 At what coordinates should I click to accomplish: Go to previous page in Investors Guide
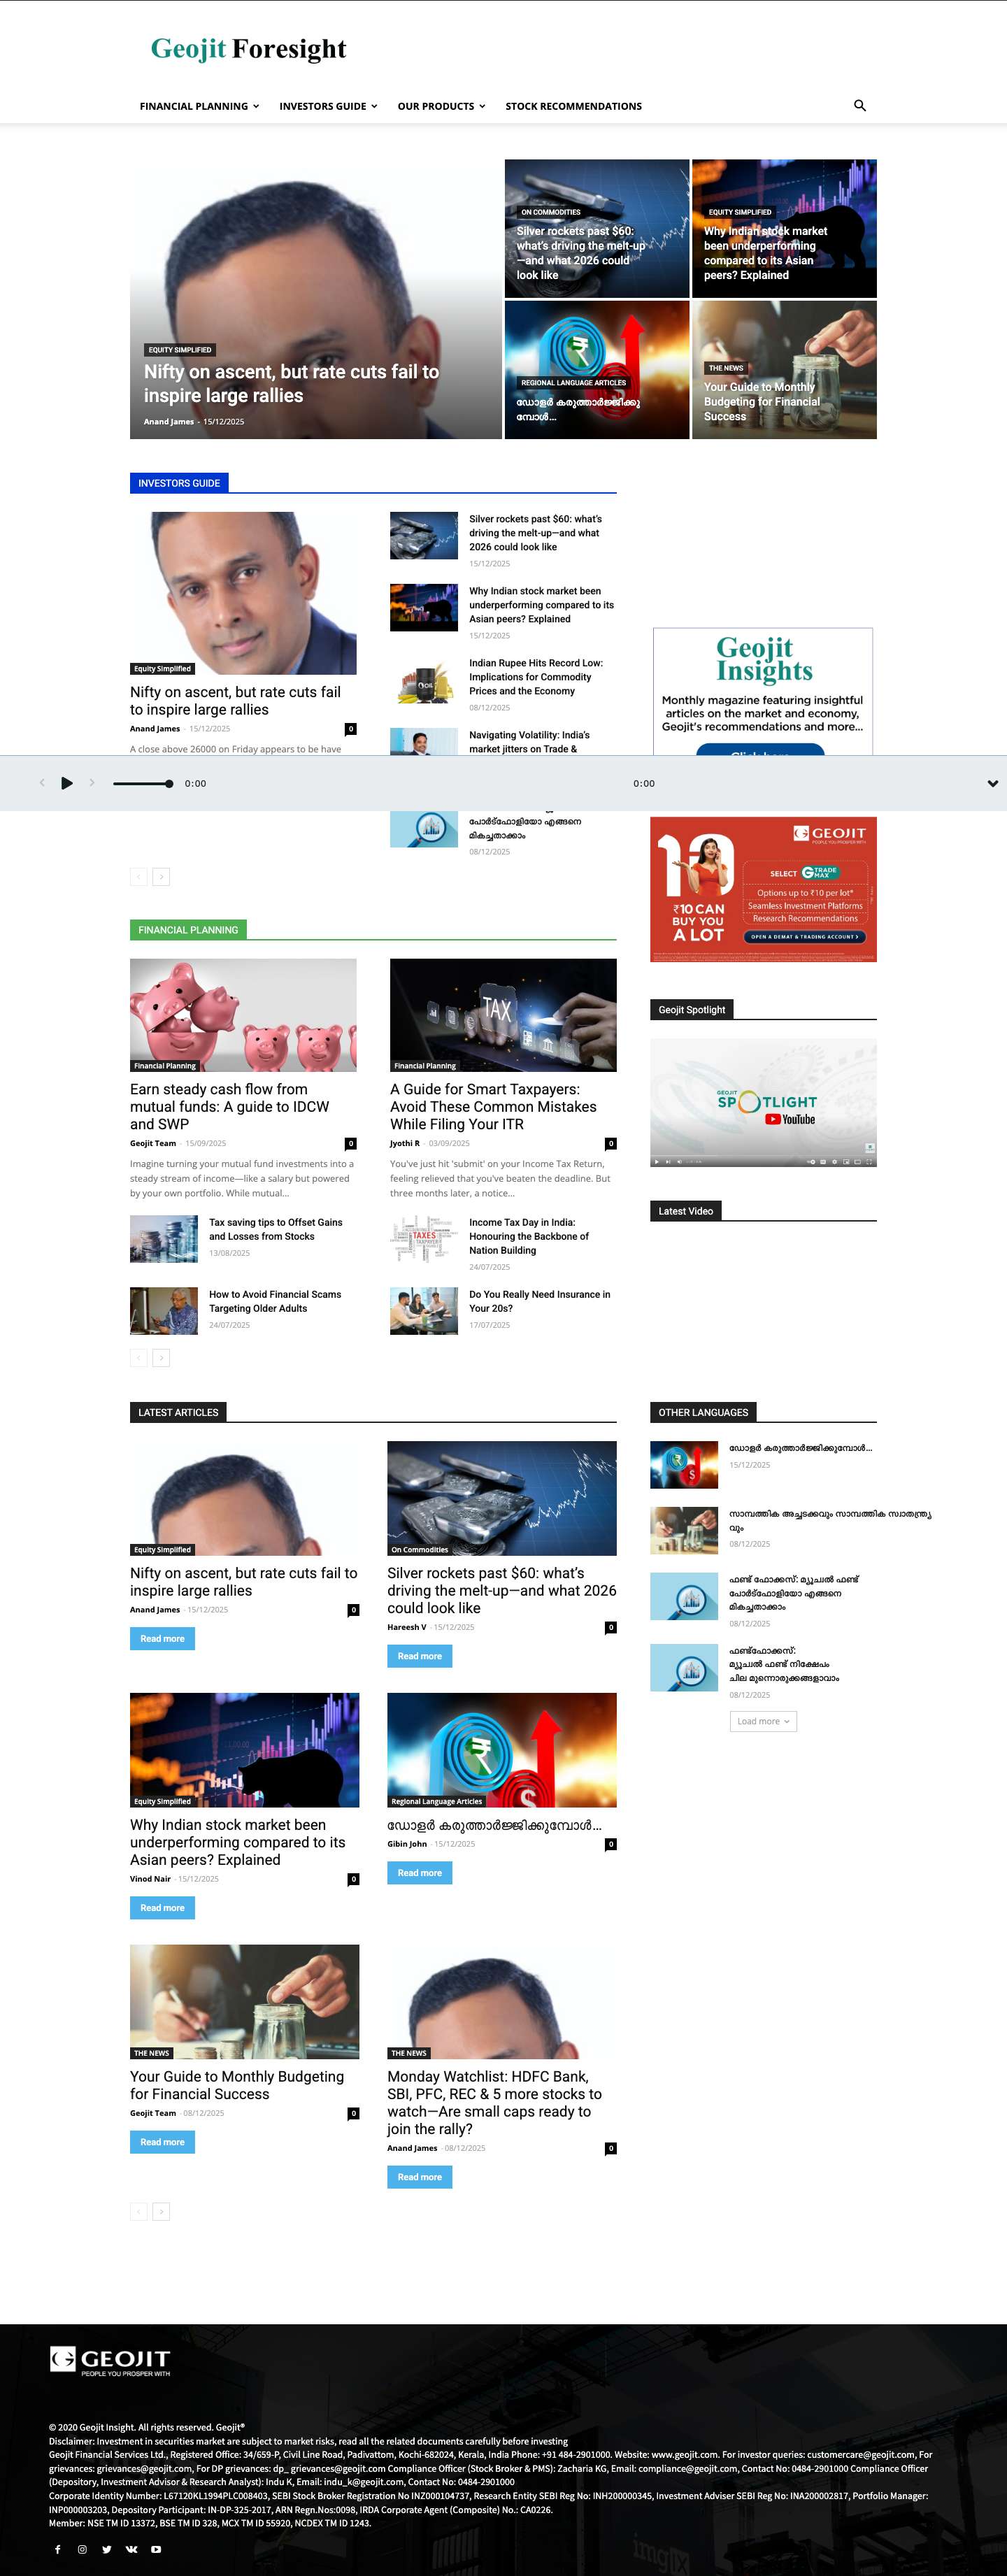click(x=139, y=877)
